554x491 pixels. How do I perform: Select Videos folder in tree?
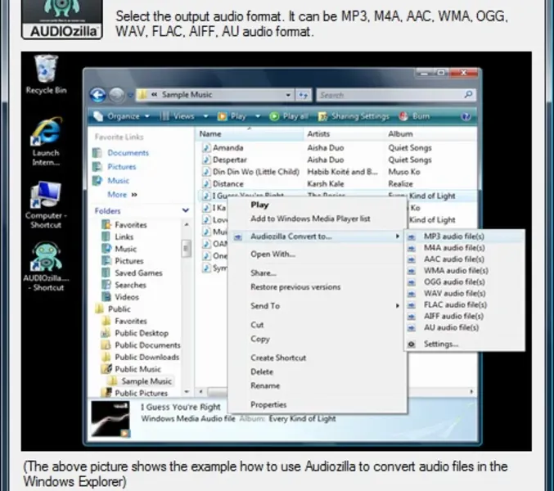tap(120, 297)
